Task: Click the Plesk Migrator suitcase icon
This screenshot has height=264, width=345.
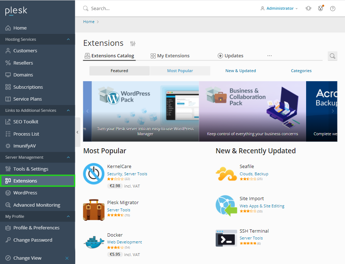Action: pyautogui.click(x=94, y=210)
